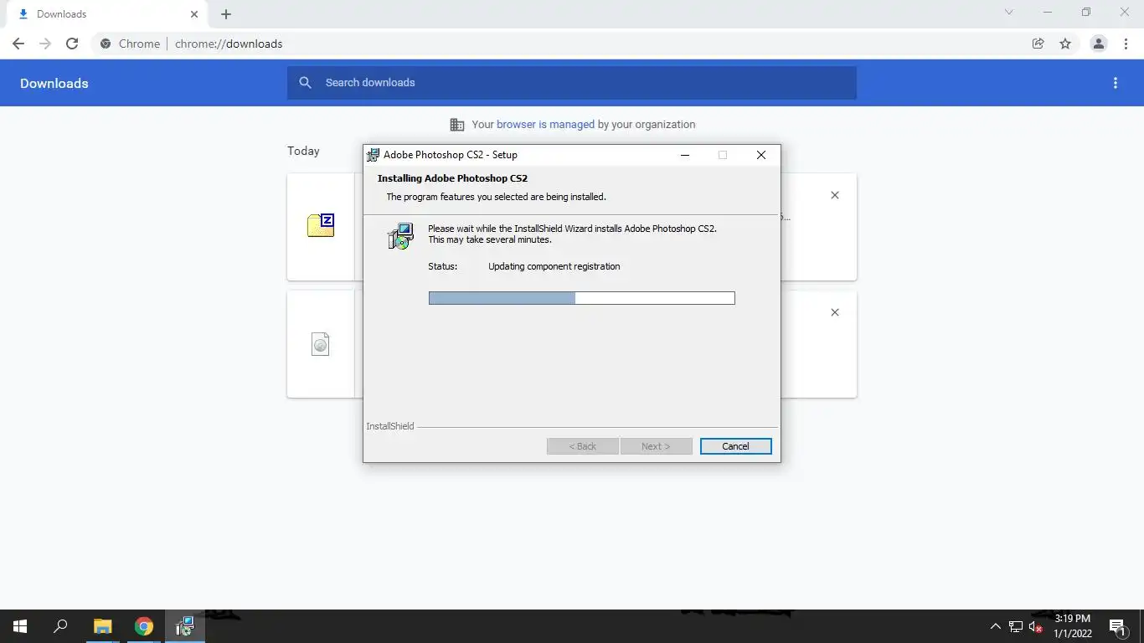The height and width of the screenshot is (643, 1144).
Task: Open the tab search dropdown arrow
Action: (x=1008, y=13)
